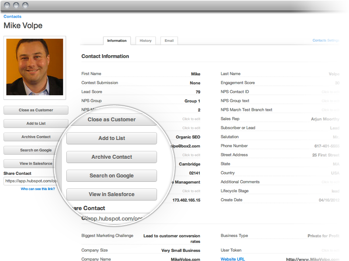Select the Email tab
The image size is (349, 261).
[169, 40]
